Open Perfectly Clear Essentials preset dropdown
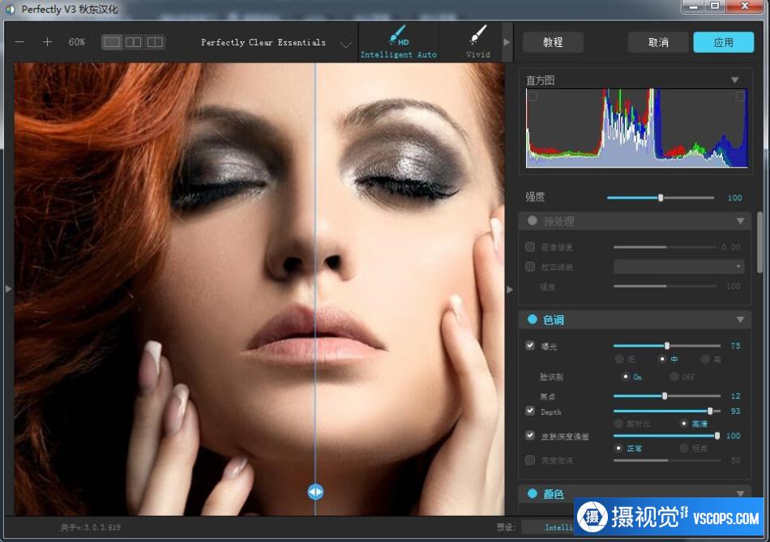 pos(346,45)
